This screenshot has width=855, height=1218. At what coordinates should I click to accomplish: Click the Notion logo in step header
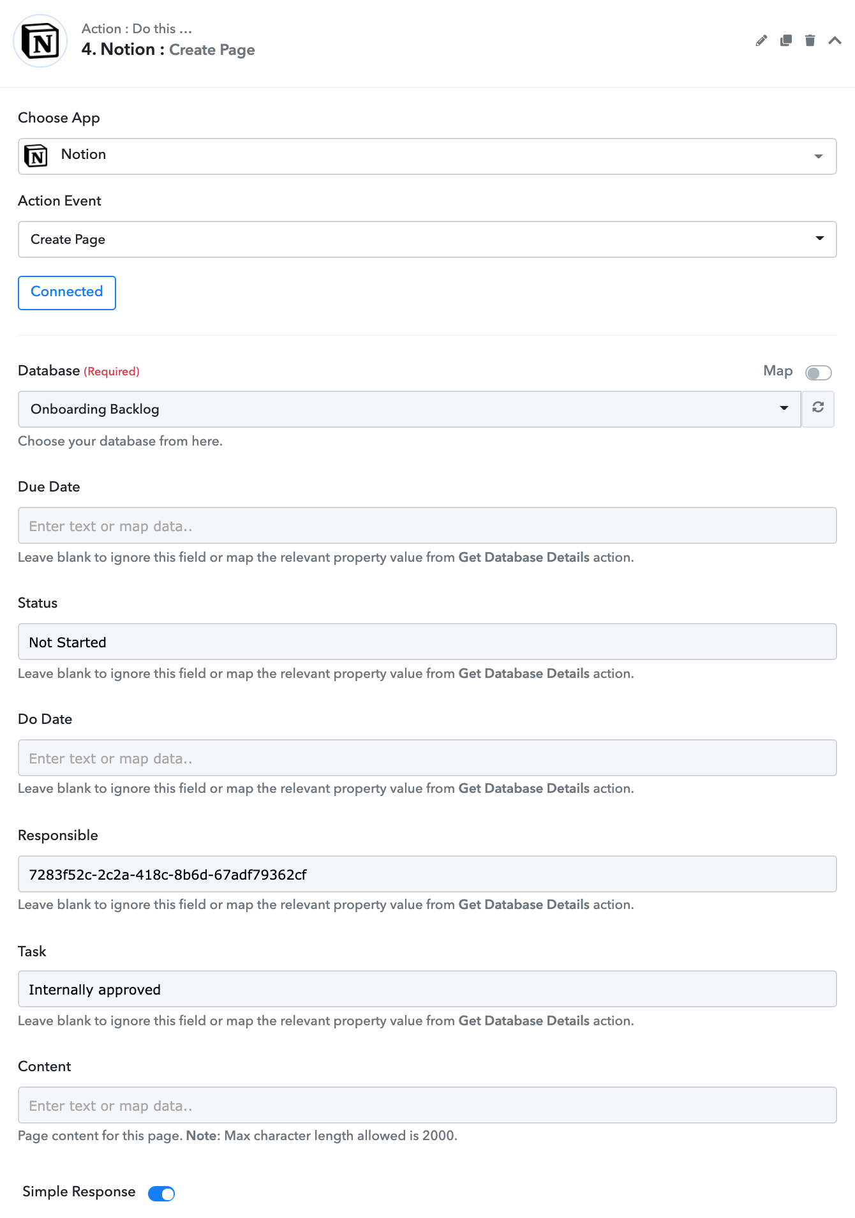[41, 41]
